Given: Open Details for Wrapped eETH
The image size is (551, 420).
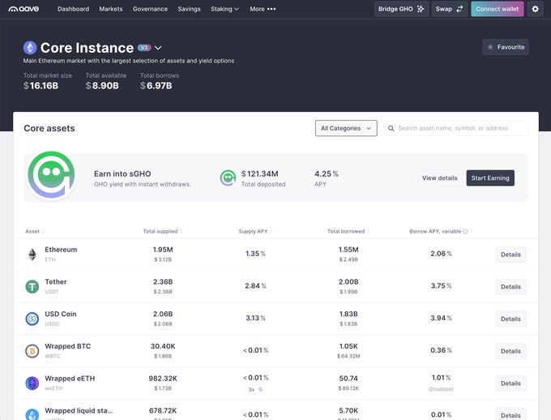Looking at the screenshot, I should coord(511,384).
